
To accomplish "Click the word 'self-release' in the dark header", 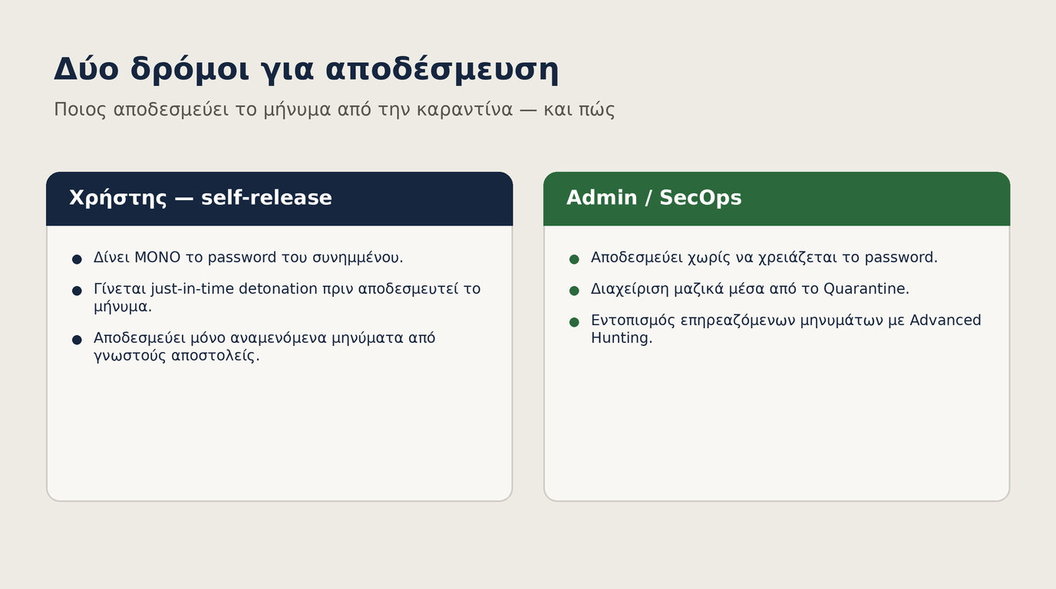I will pos(266,198).
